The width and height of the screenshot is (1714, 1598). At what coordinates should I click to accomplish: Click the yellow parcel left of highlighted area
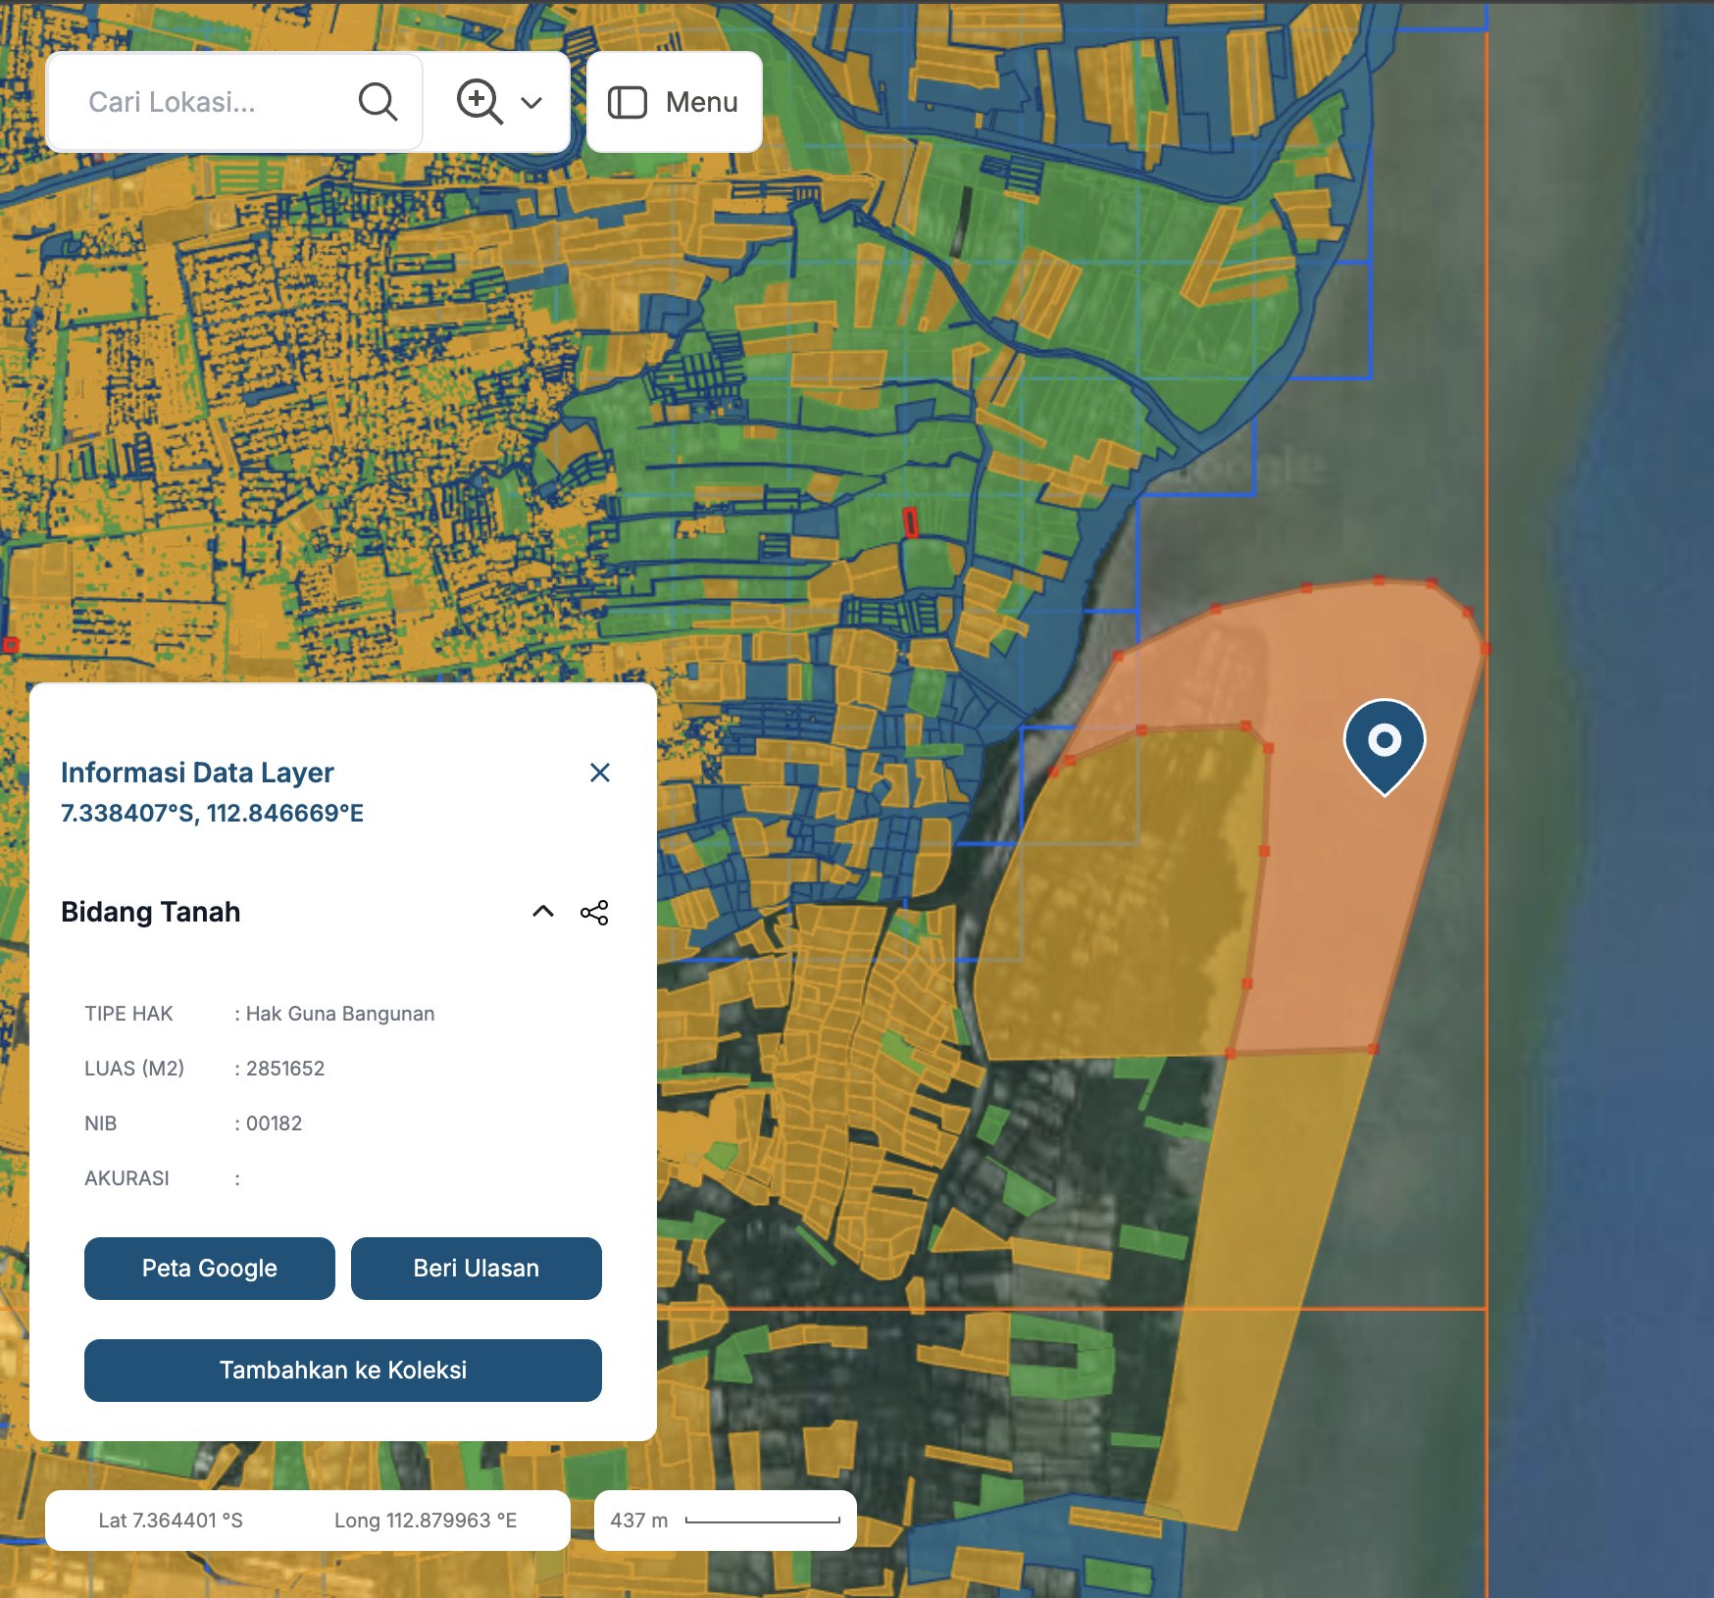[1118, 902]
